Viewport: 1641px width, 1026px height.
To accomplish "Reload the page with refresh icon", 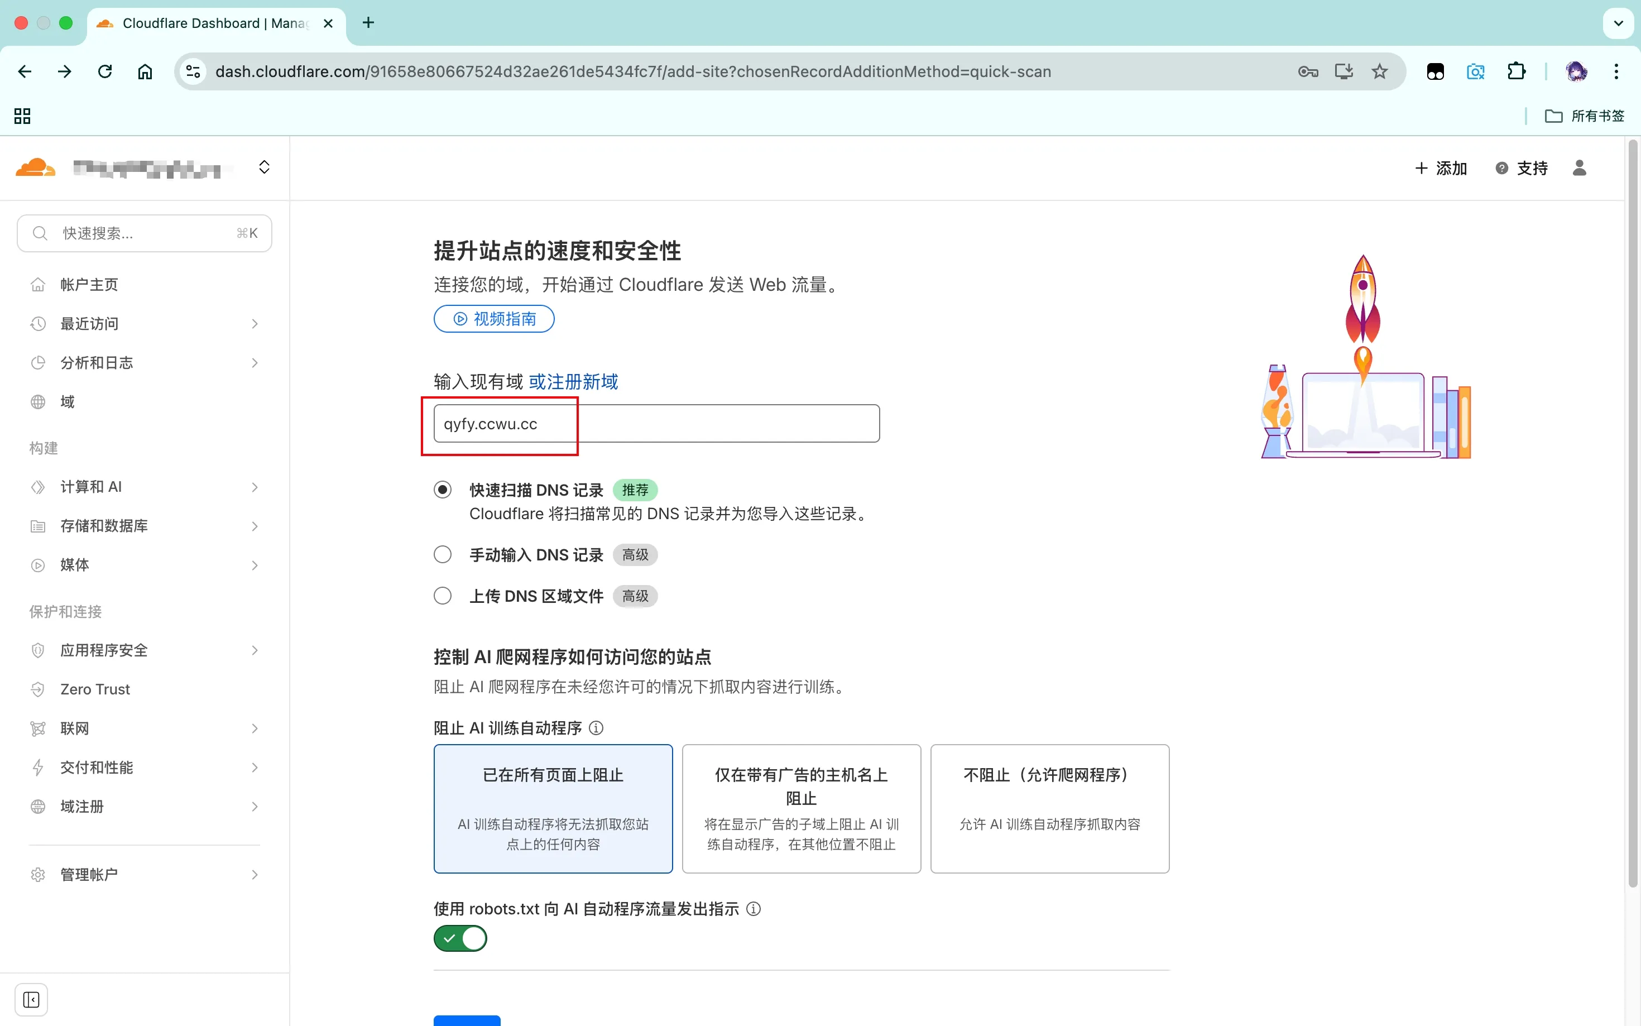I will 104,71.
